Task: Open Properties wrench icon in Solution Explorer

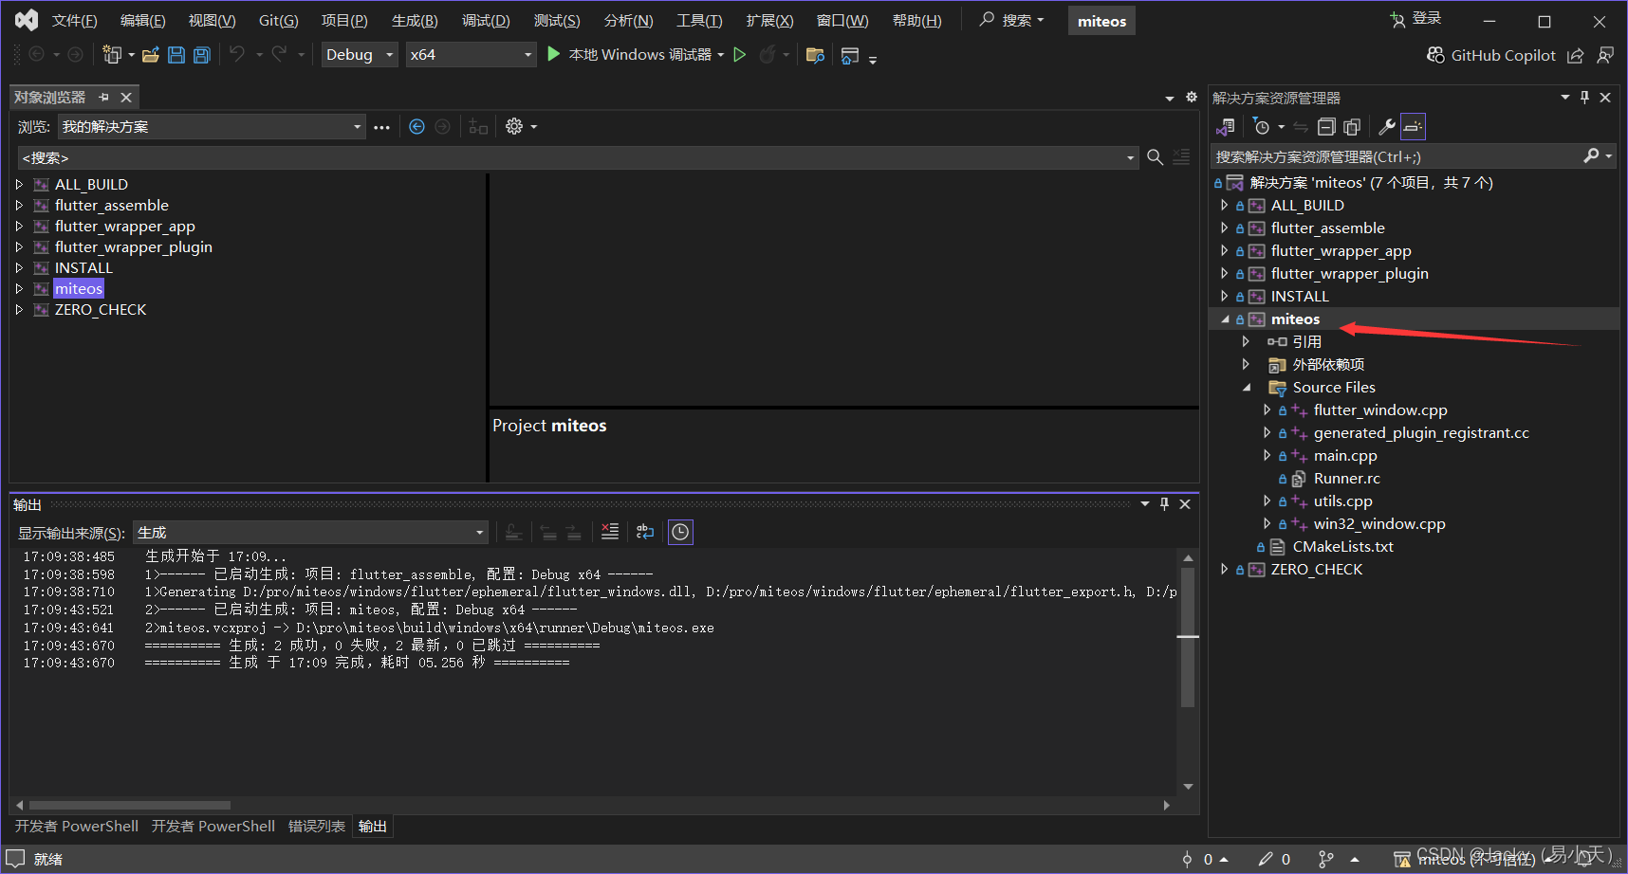Action: click(x=1386, y=126)
